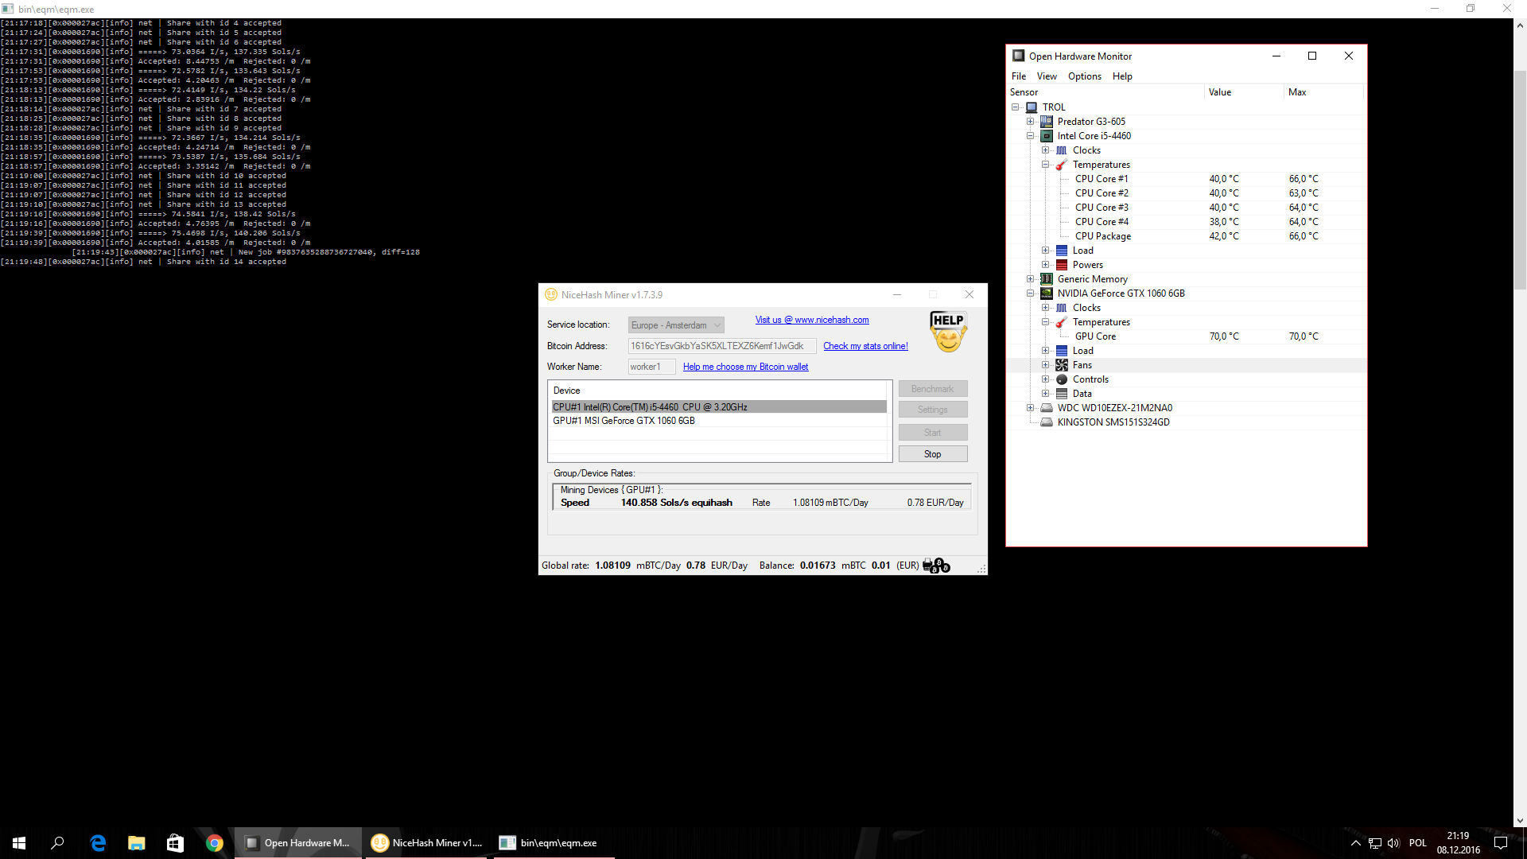Open the Visit us nicehash.com link
This screenshot has width=1527, height=859.
pos(812,320)
